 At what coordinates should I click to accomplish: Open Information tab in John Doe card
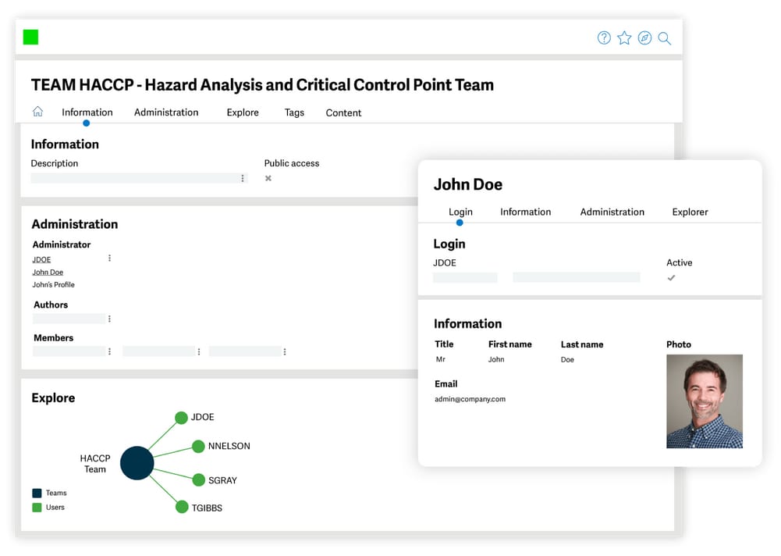coord(526,212)
